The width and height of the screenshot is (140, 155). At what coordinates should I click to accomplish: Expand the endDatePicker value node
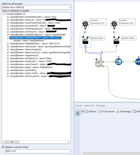pos(8,44)
